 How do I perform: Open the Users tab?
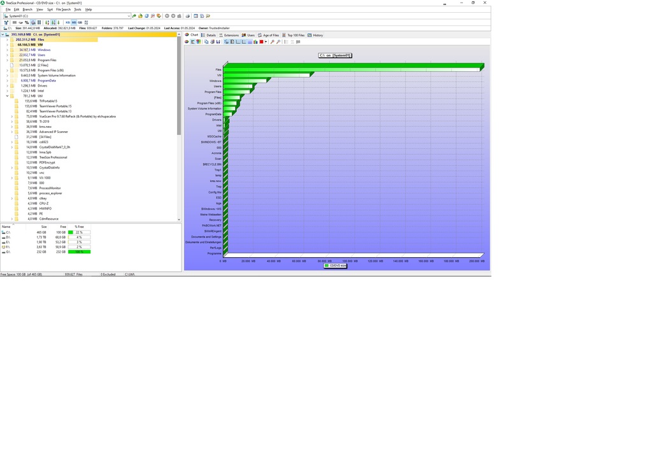click(x=248, y=35)
